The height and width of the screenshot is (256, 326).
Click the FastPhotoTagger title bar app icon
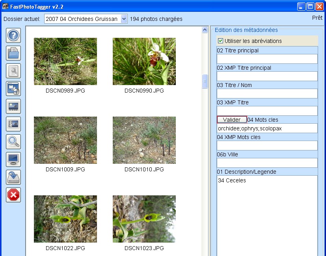(5, 6)
